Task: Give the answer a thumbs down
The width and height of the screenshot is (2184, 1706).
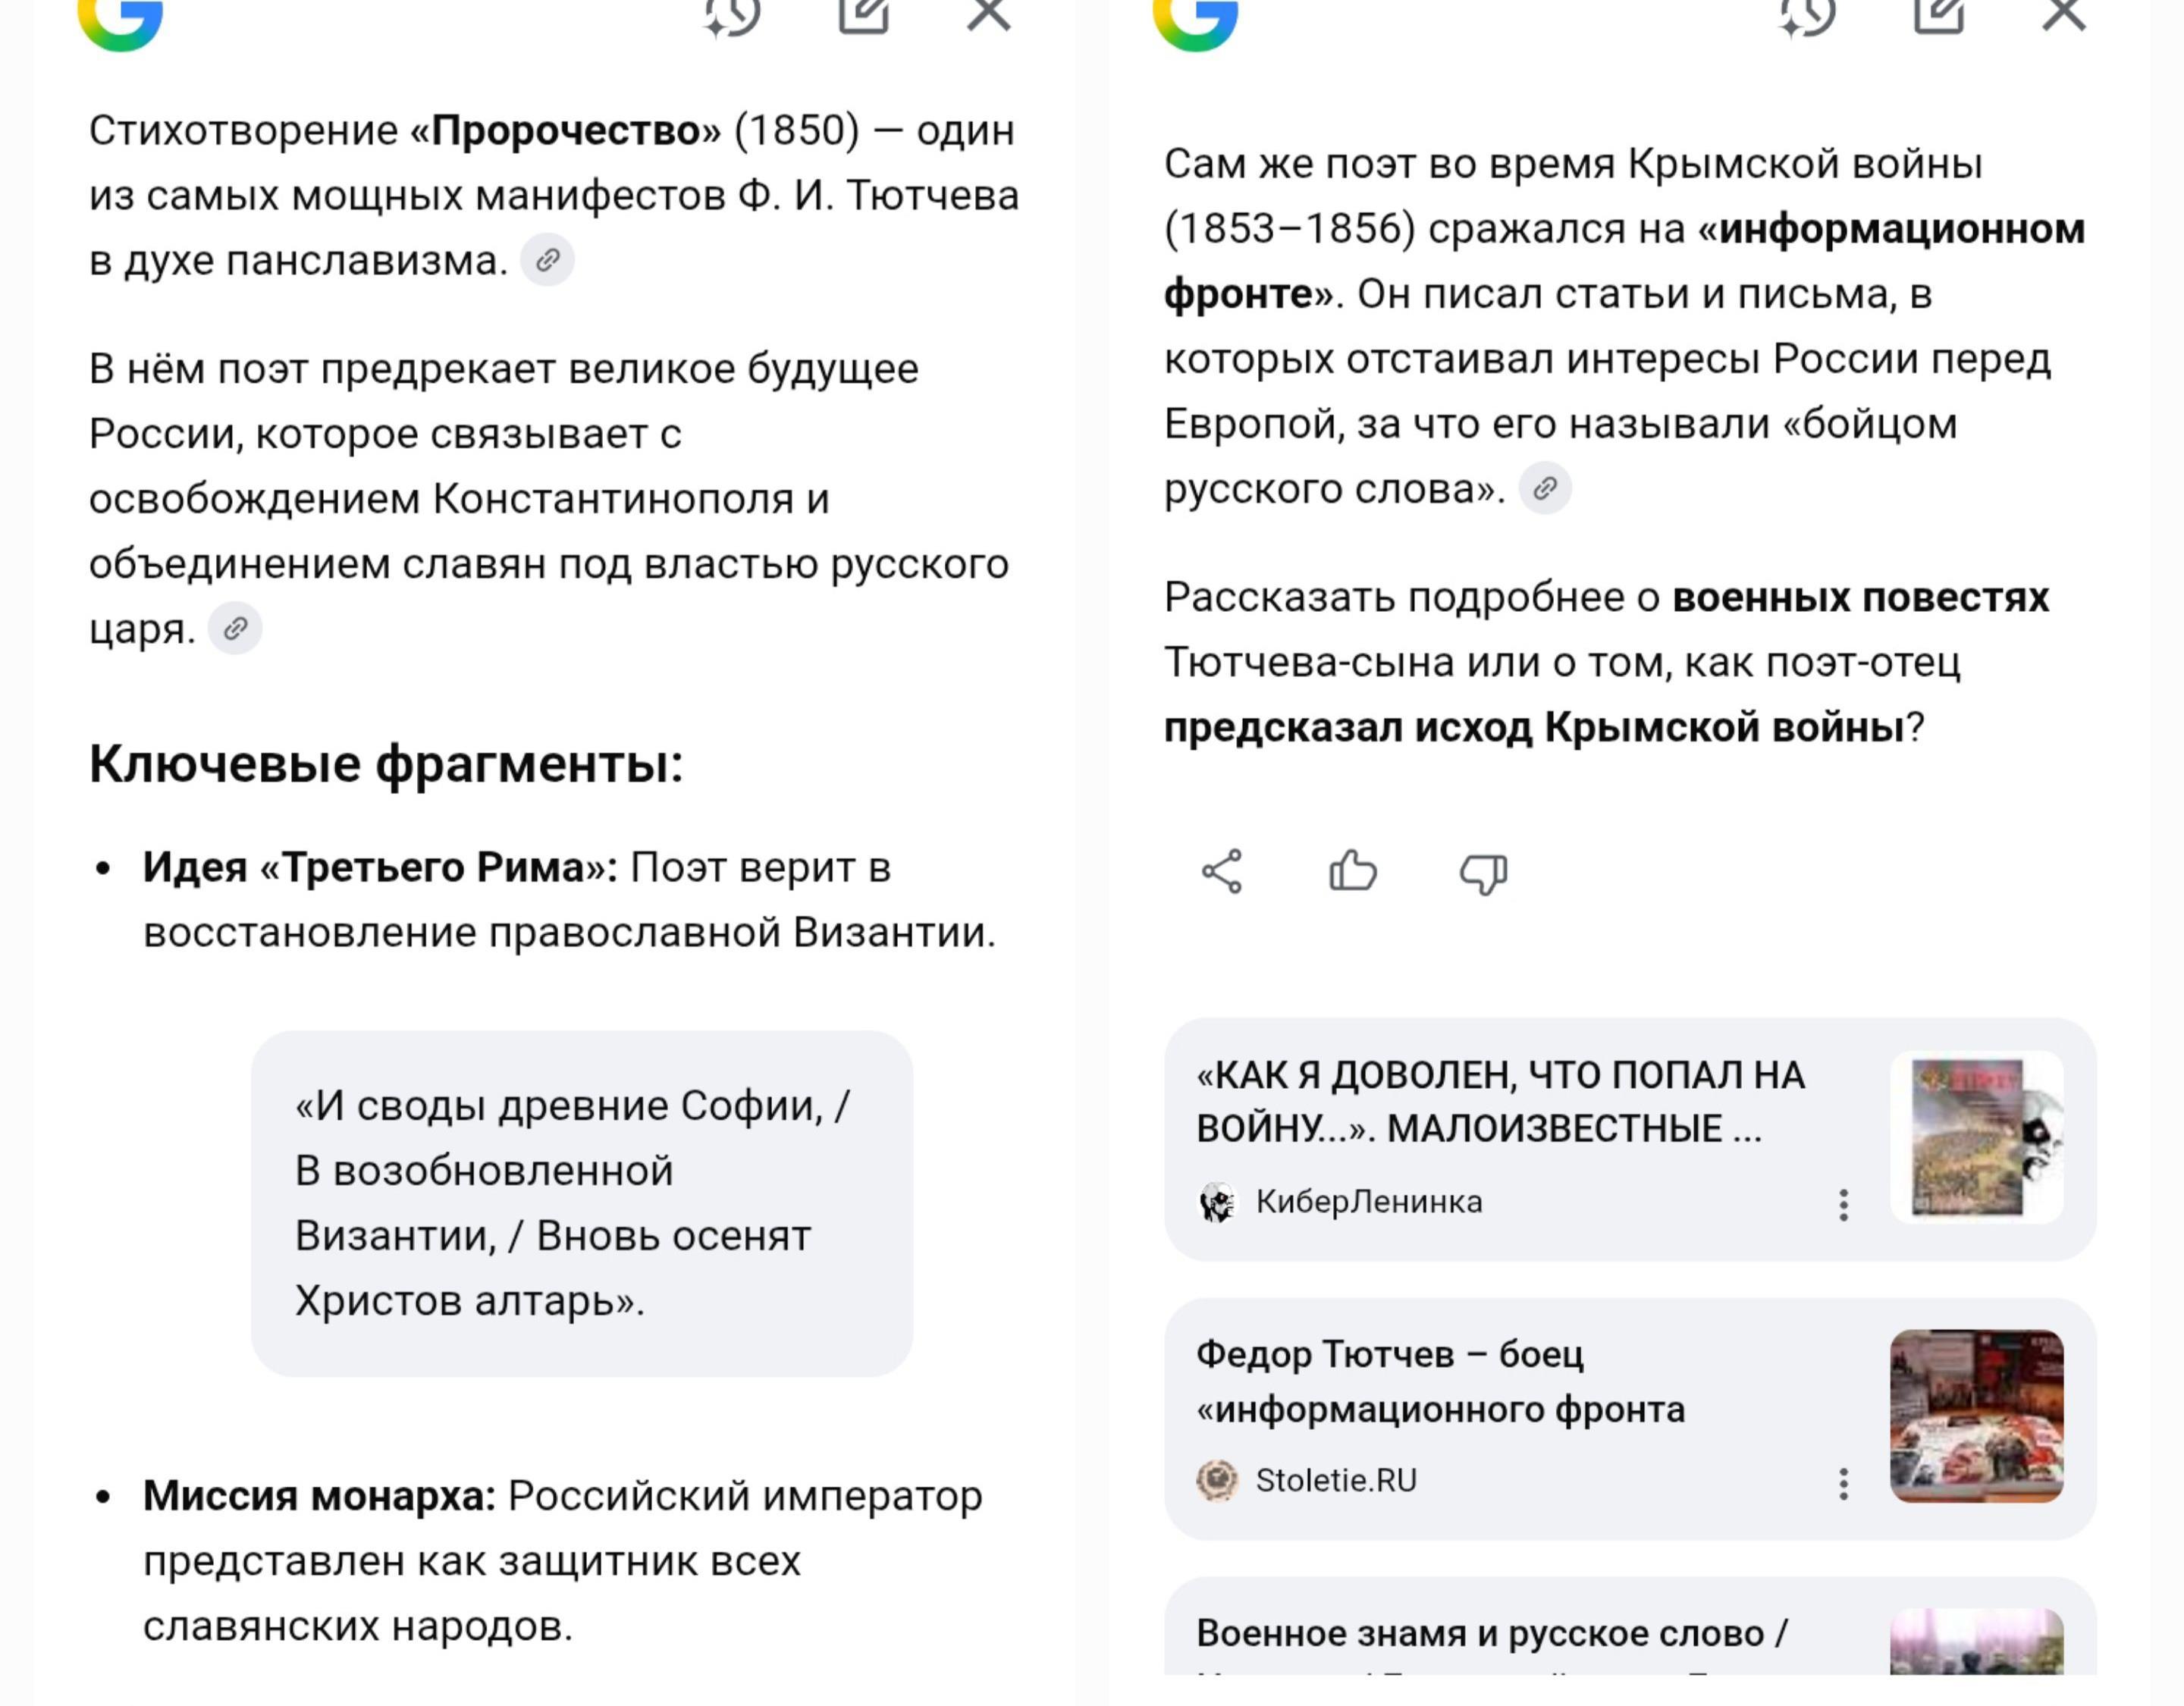Action: tap(1483, 872)
